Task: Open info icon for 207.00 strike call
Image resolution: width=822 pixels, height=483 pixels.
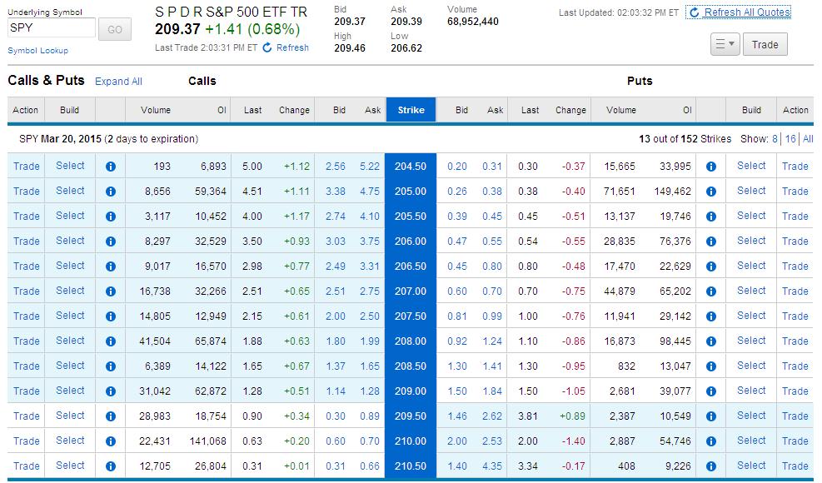Action: [x=111, y=291]
